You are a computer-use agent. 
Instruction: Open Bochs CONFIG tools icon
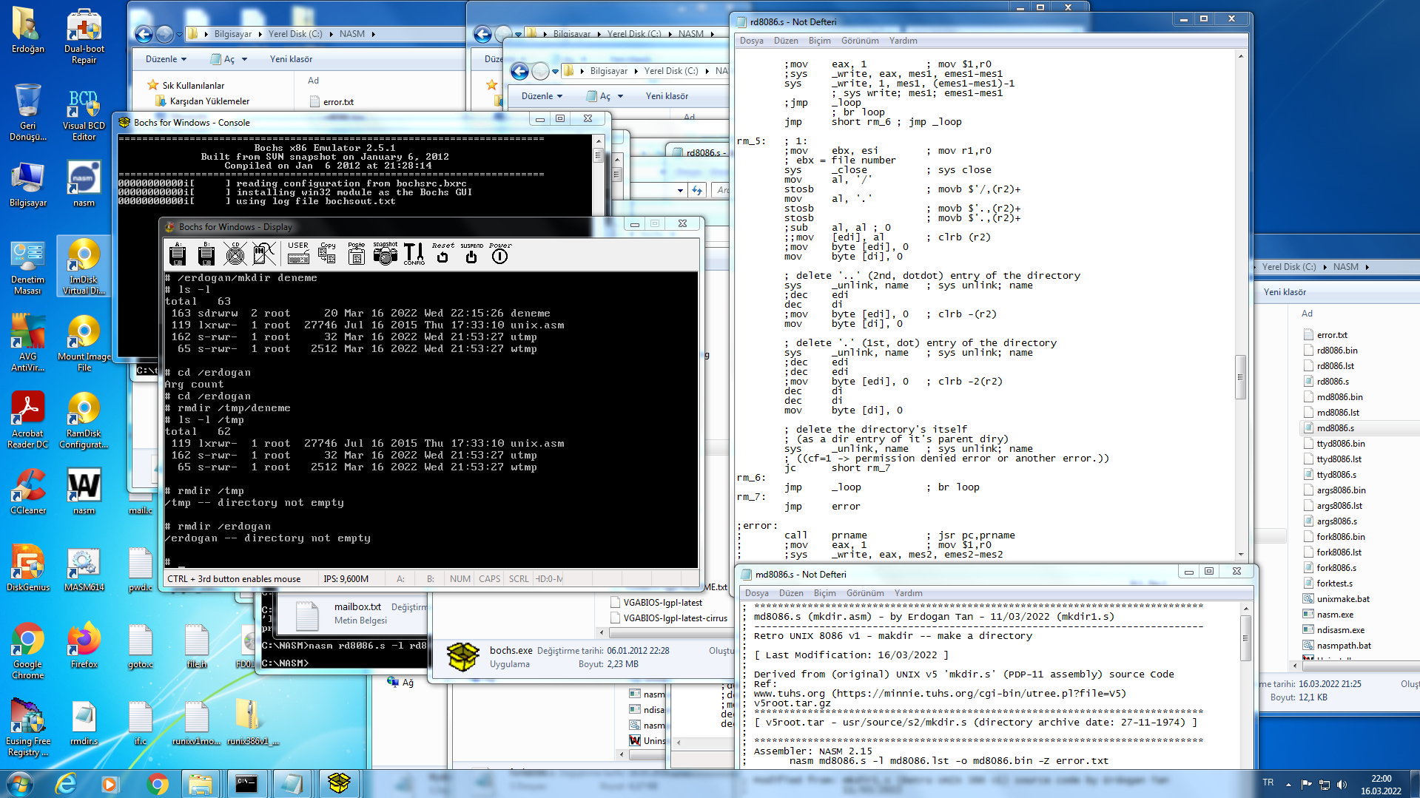point(414,254)
